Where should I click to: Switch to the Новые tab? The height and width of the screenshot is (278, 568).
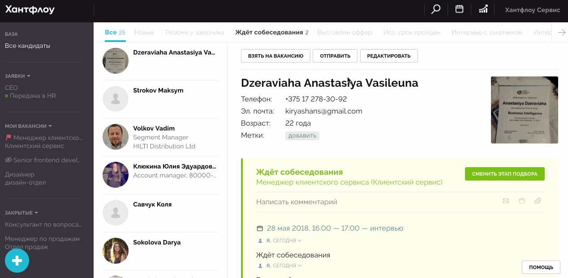pos(144,33)
